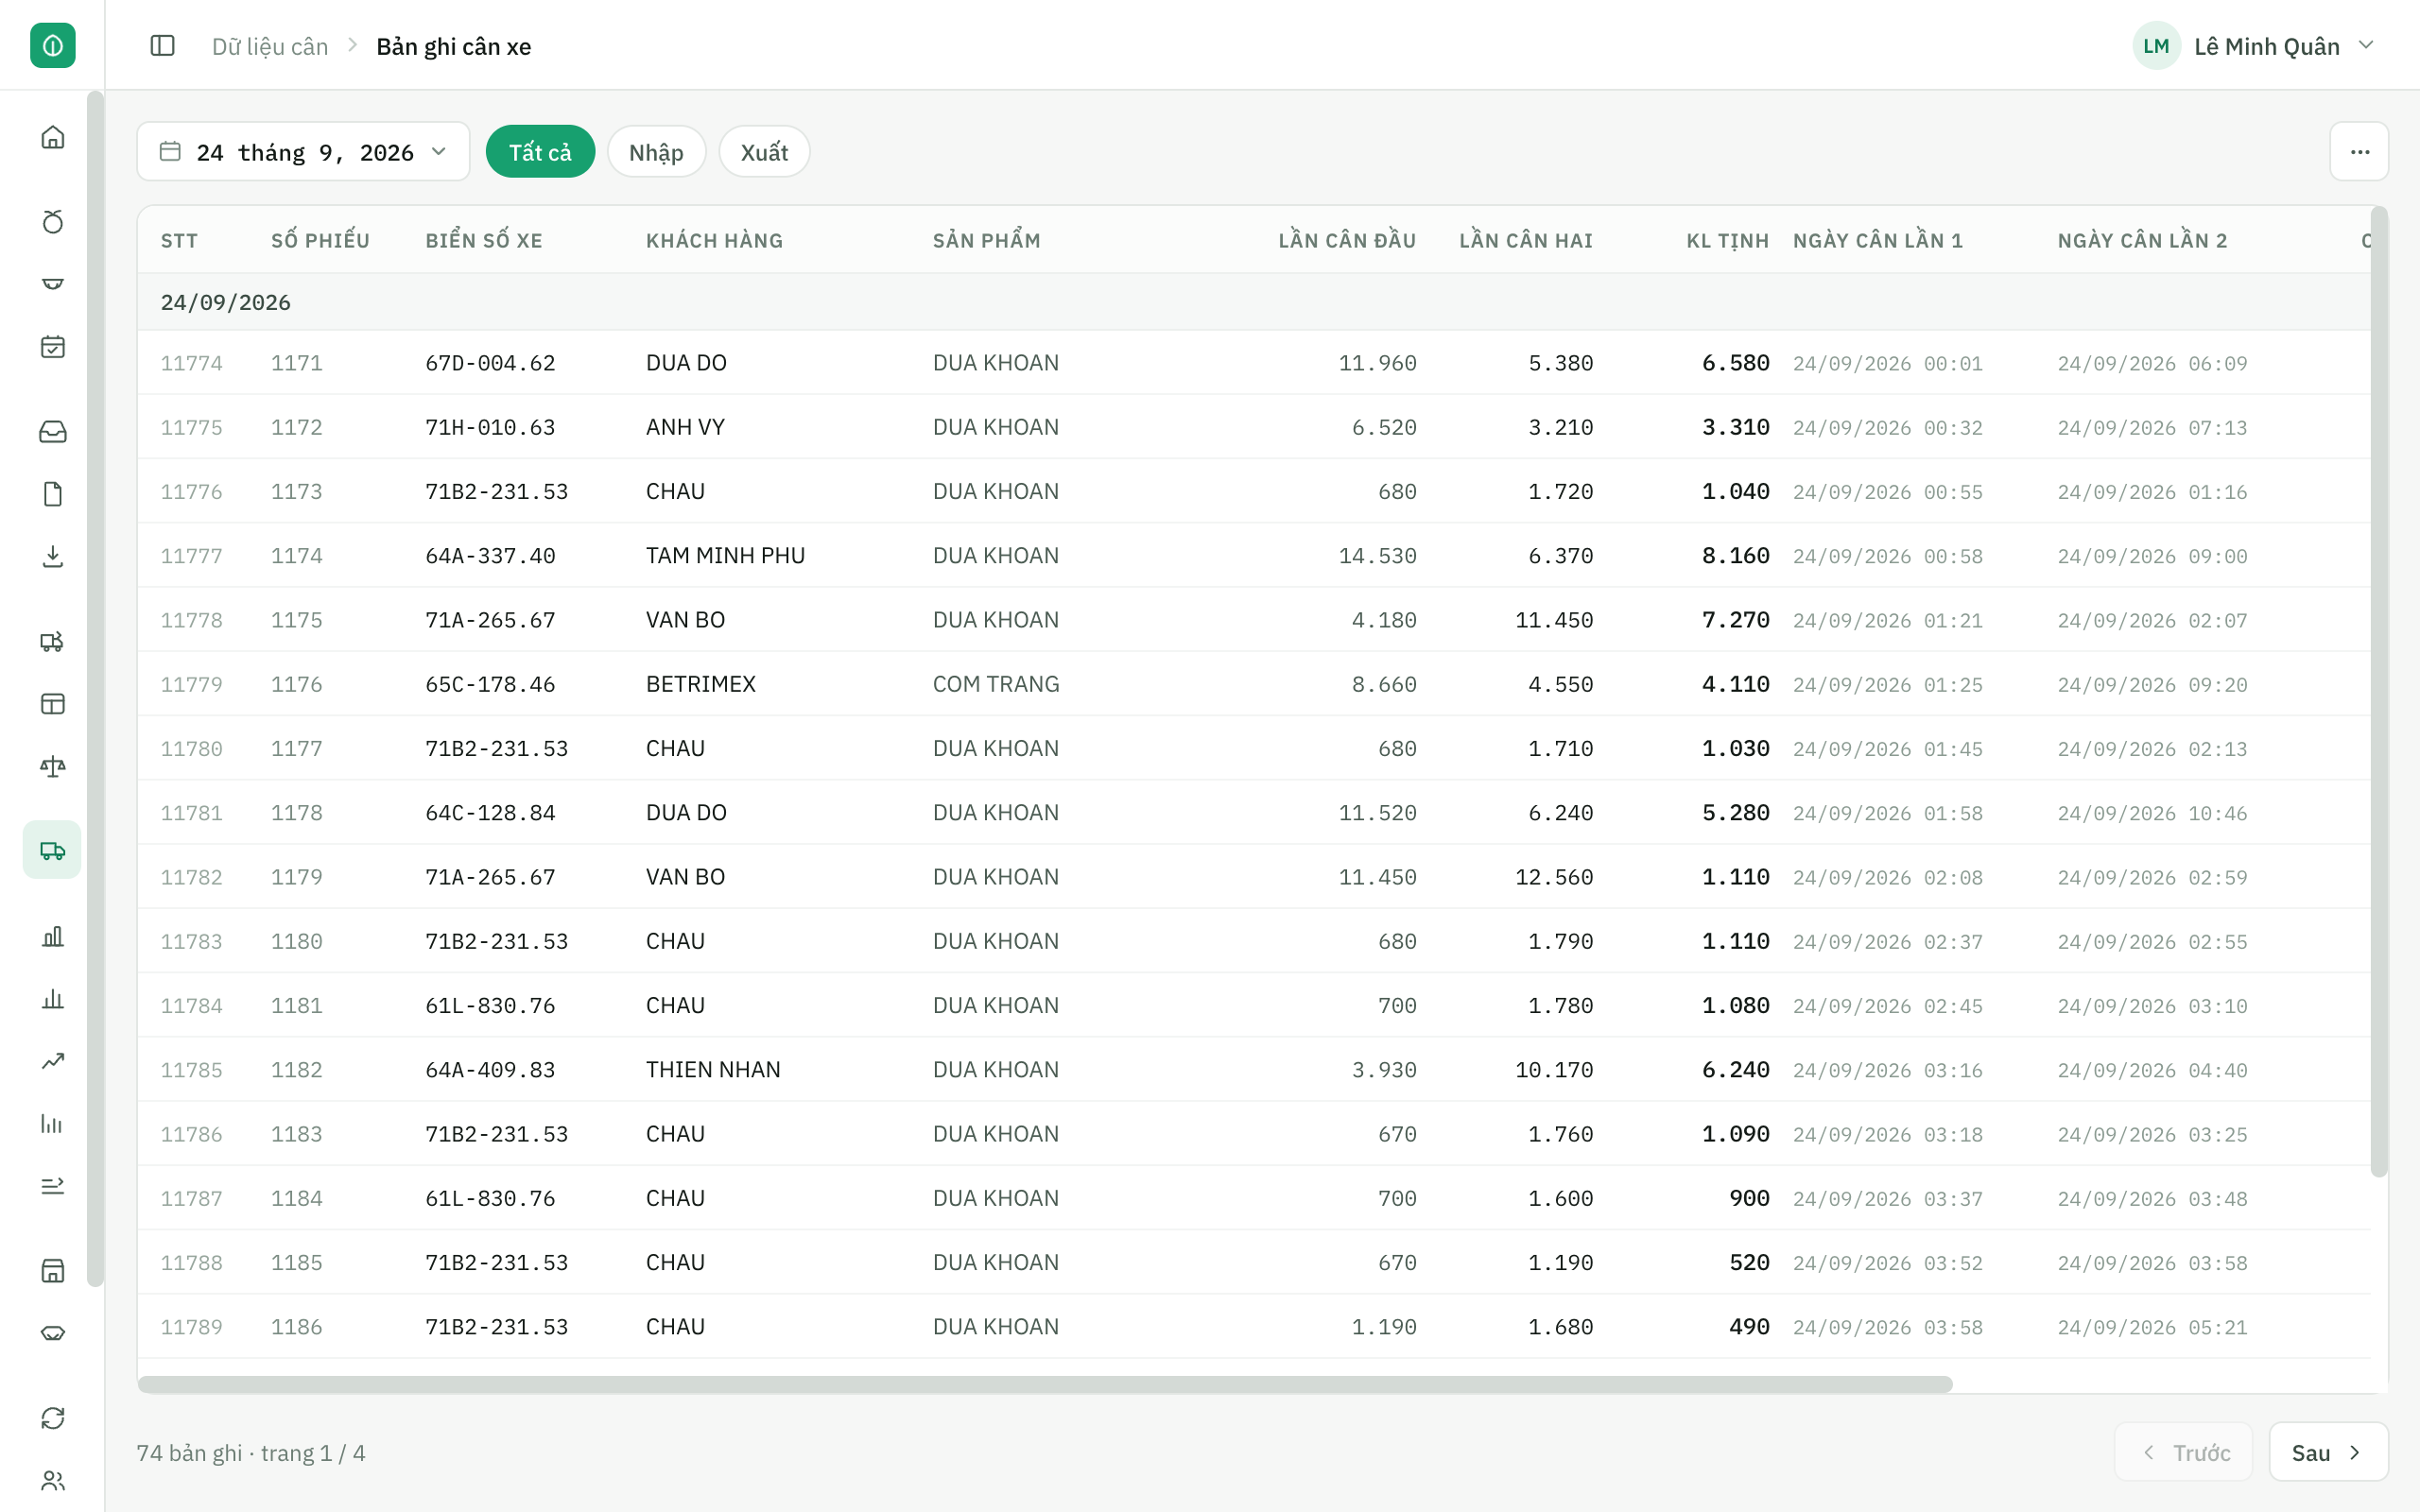This screenshot has height=1512, width=2420.
Task: Click BETRIMEX customer cell
Action: 700,684
